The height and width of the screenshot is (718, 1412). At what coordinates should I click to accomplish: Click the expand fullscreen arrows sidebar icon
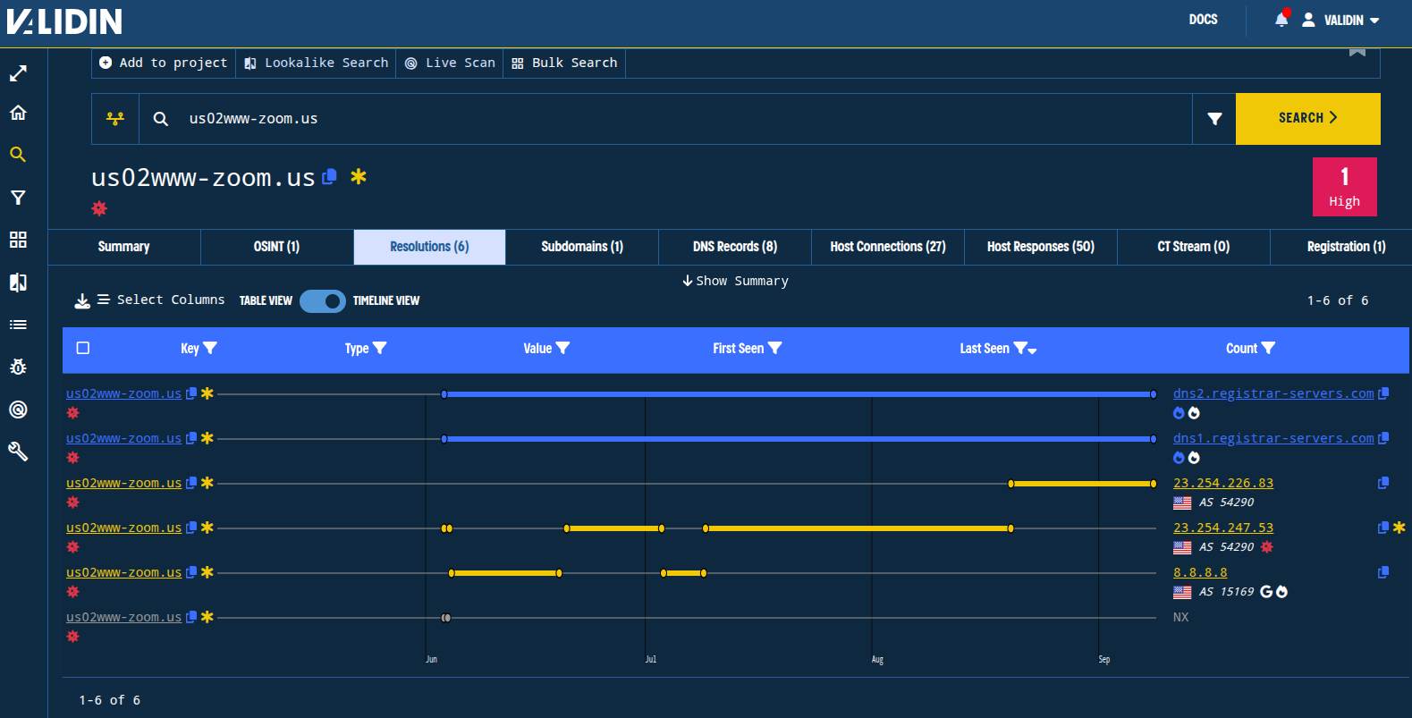coord(18,73)
